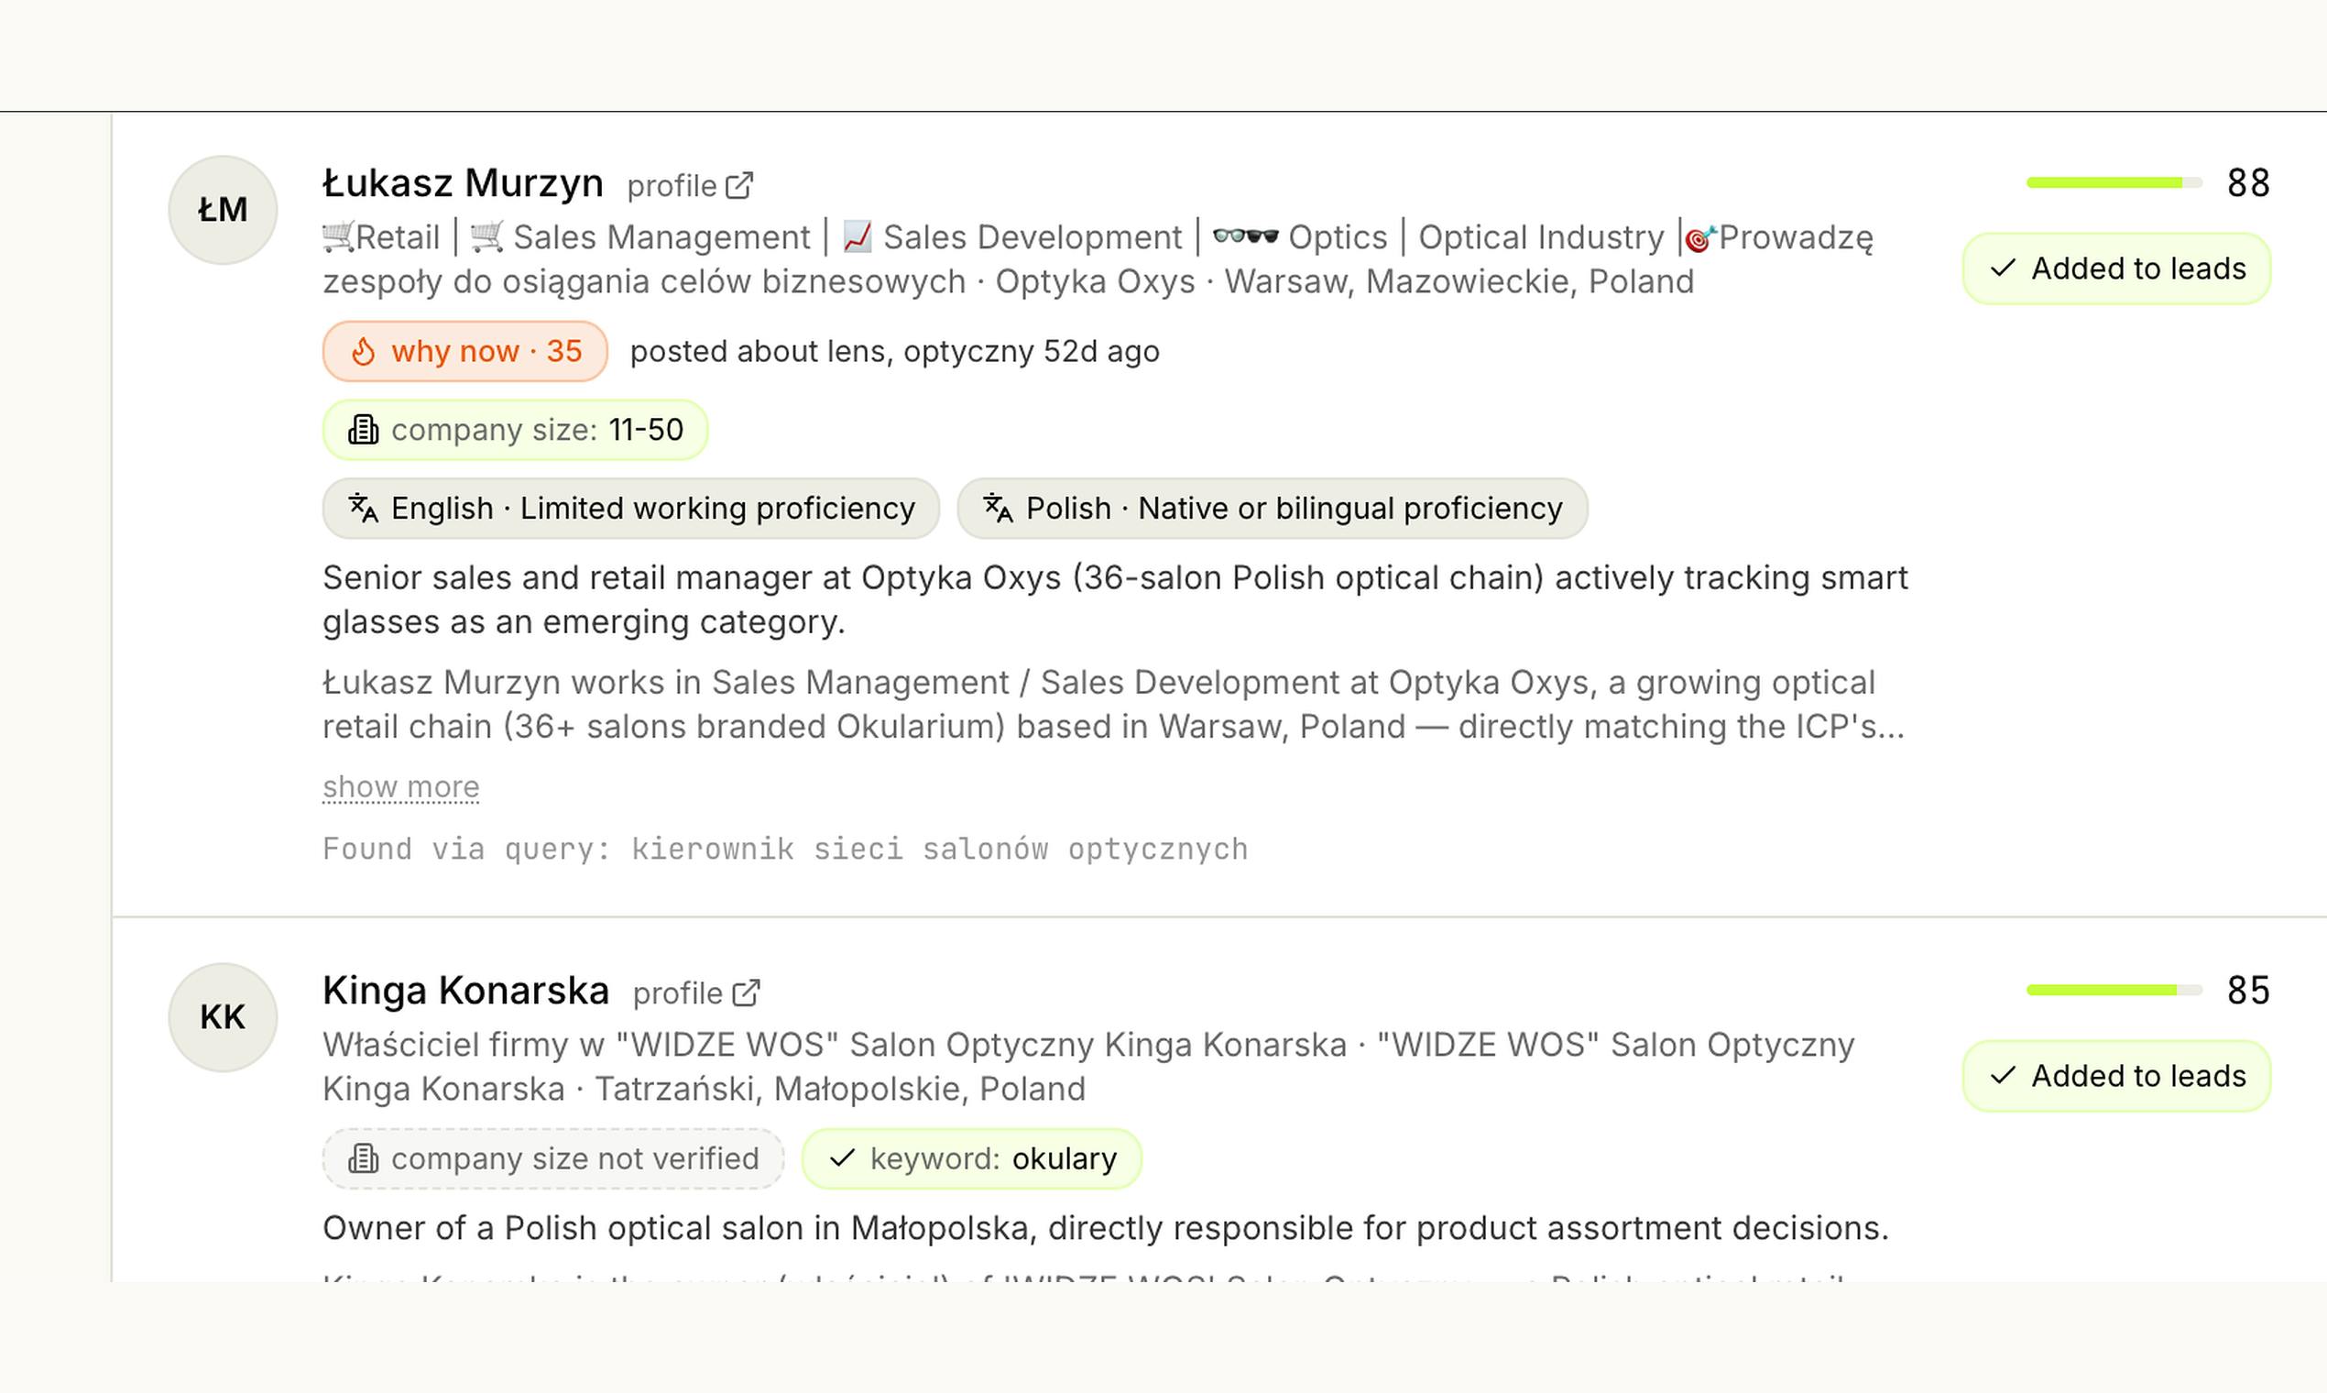Click Łukasz Murzyn headline starting with 'Retail | Sales Management'
The height and width of the screenshot is (1393, 2327).
click(1098, 259)
